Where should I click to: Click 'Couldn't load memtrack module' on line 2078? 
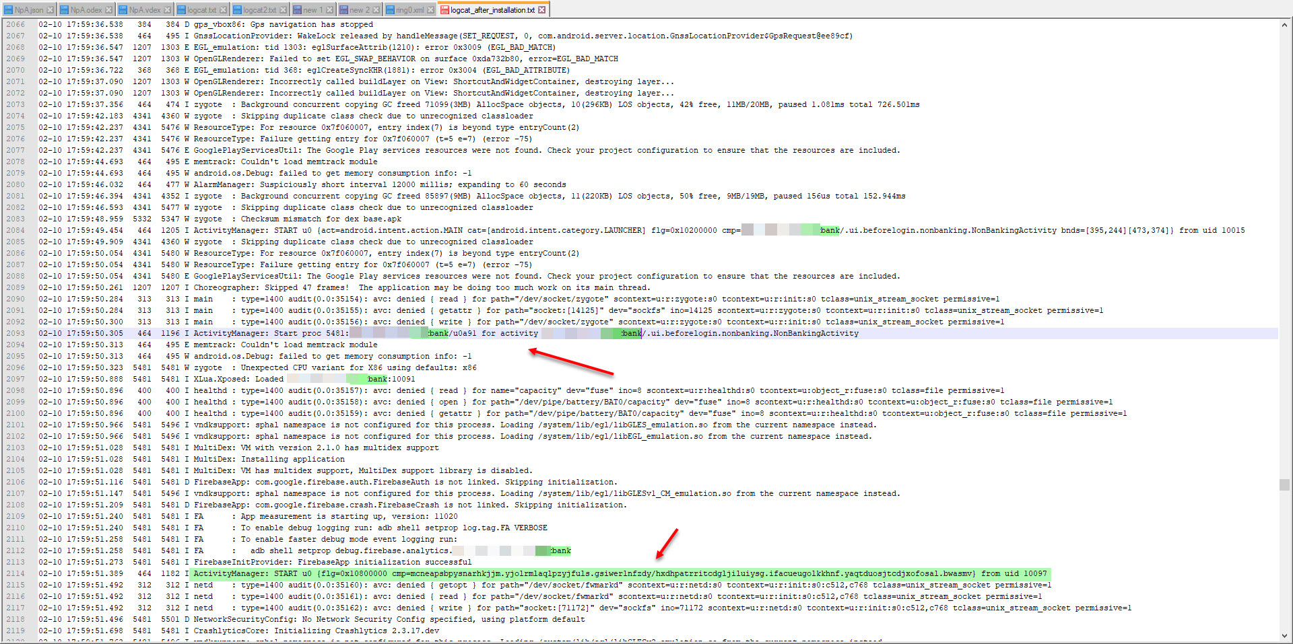point(309,162)
